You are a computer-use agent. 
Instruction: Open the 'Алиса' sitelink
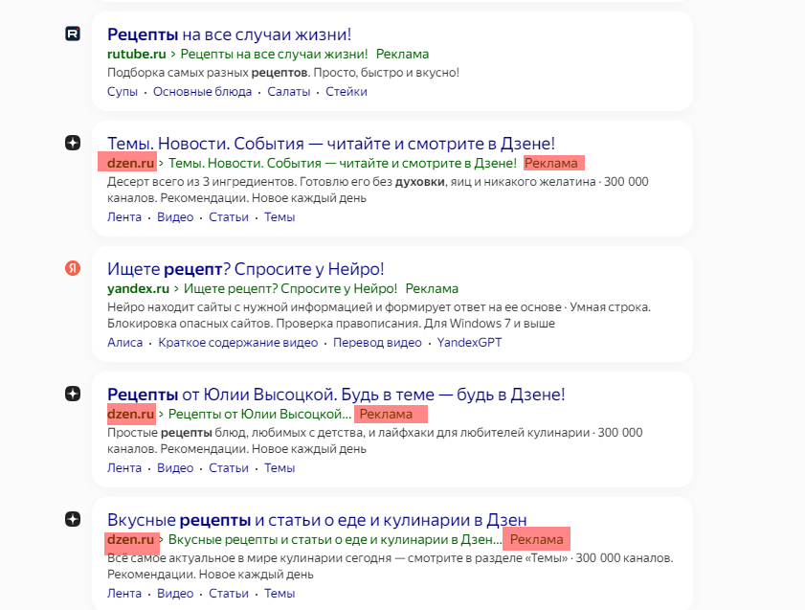click(124, 343)
